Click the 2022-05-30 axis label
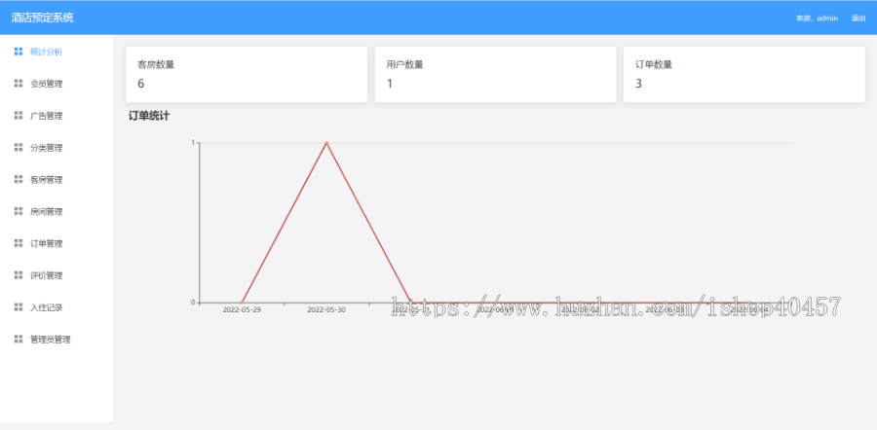 [326, 309]
